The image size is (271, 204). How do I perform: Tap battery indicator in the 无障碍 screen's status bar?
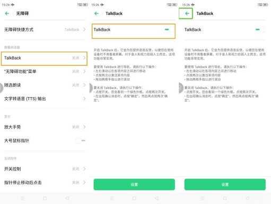[x=85, y=5]
